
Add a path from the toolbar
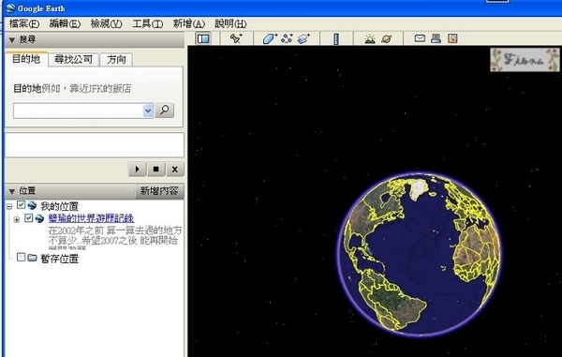click(x=288, y=38)
